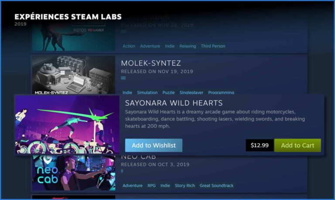Click the green Add to Cart button
Image resolution: width=335 pixels, height=200 pixels.
point(297,145)
